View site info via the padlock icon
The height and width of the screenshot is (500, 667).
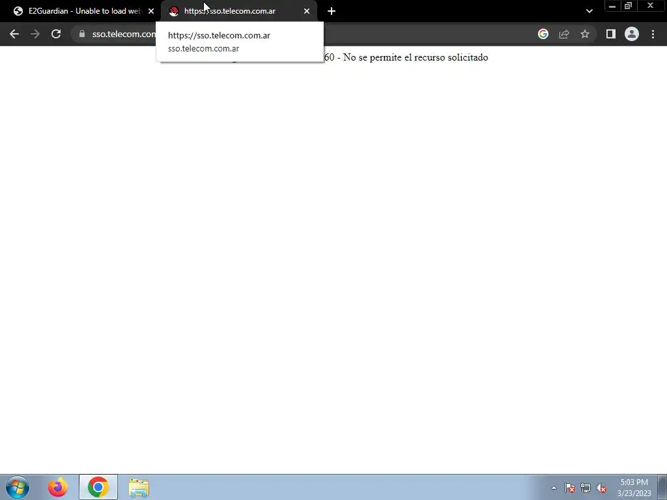(82, 34)
